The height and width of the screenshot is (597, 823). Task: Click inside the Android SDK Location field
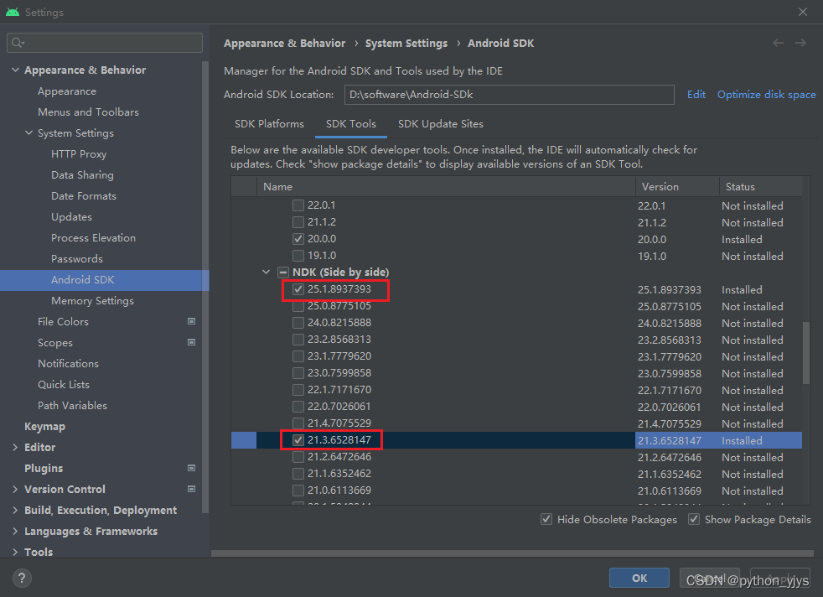509,94
